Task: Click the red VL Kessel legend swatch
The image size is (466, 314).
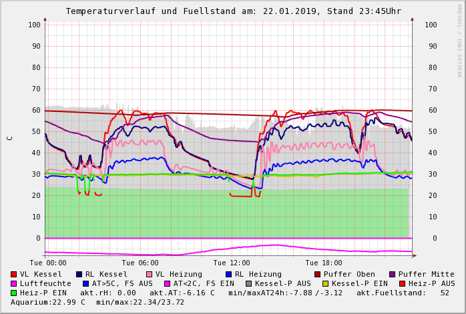Action: click(x=14, y=274)
